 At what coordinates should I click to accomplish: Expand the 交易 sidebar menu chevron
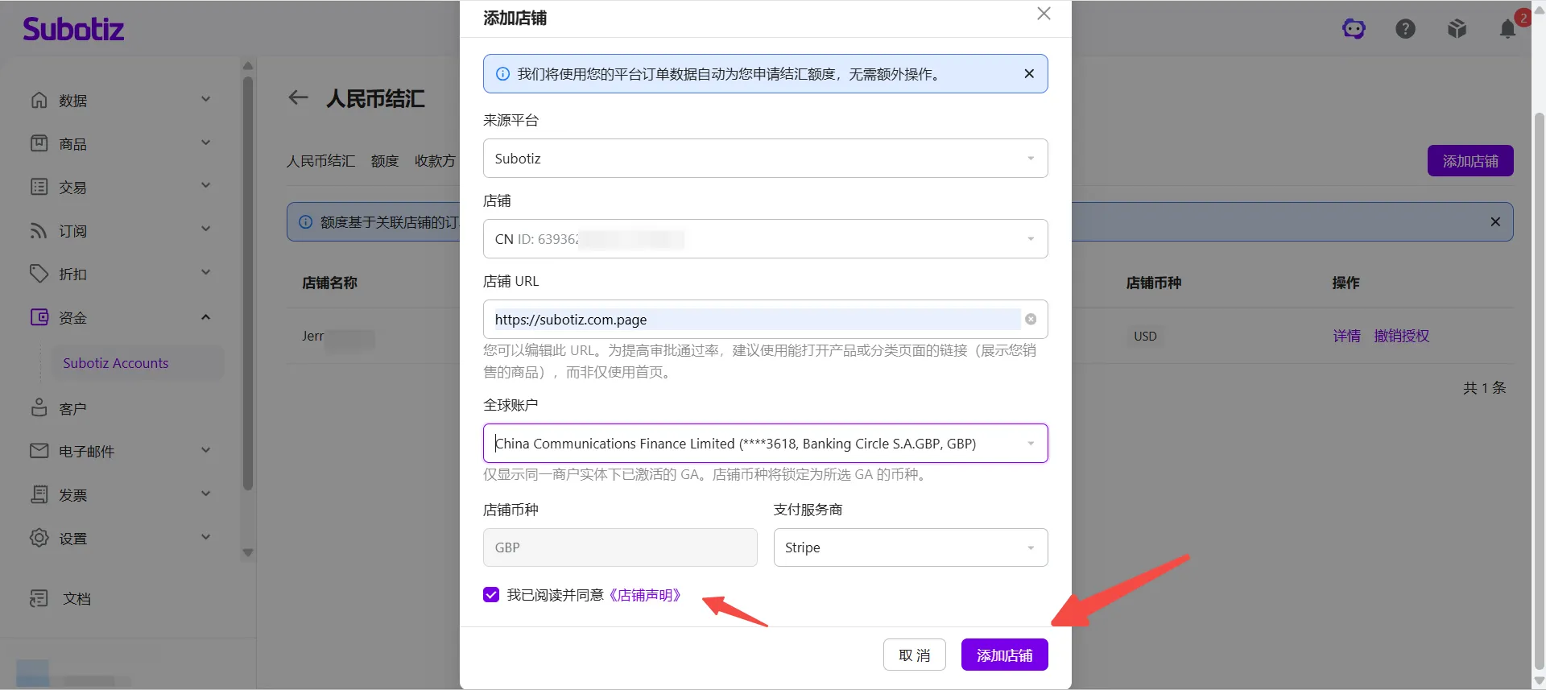(205, 186)
